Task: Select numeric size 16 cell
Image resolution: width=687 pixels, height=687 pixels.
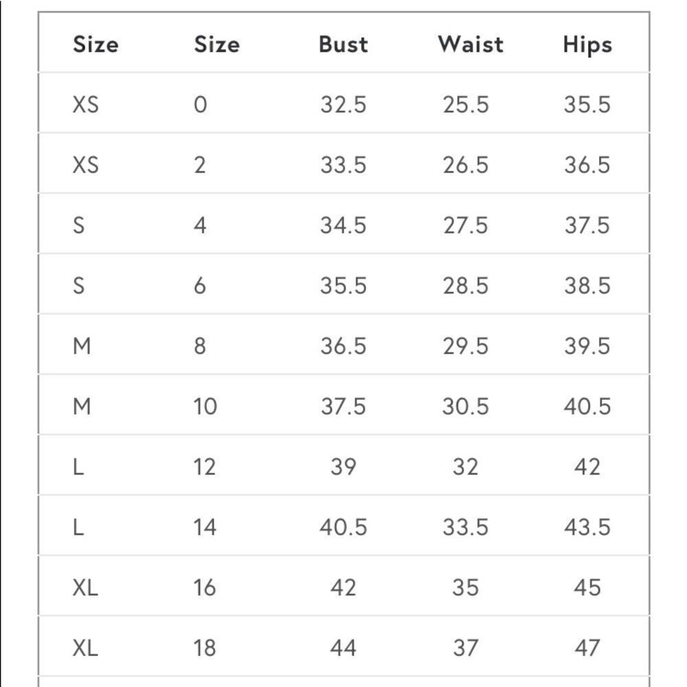Action: tap(205, 587)
